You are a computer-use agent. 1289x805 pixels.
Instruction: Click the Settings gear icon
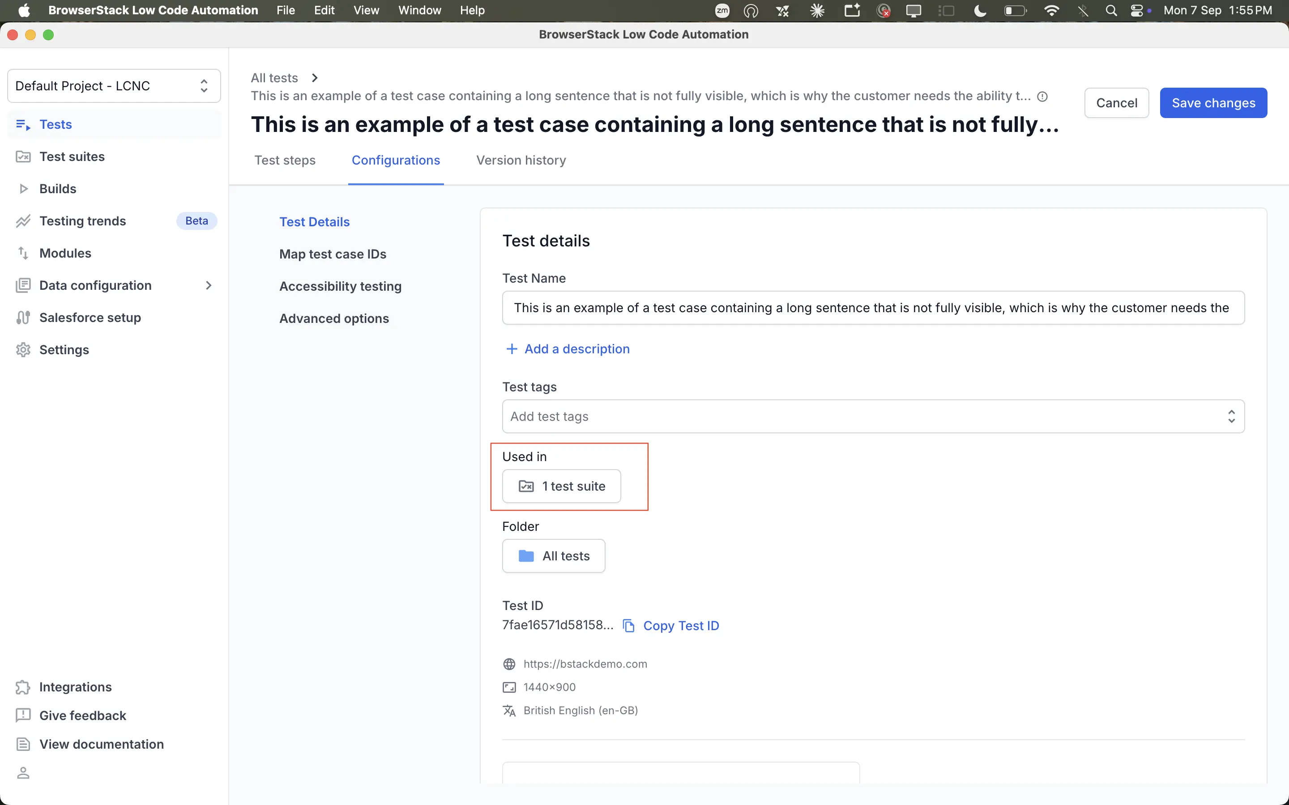click(x=23, y=350)
